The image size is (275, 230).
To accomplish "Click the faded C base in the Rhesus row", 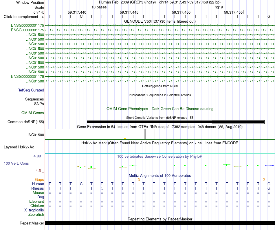I will pyautogui.click(x=102, y=188).
